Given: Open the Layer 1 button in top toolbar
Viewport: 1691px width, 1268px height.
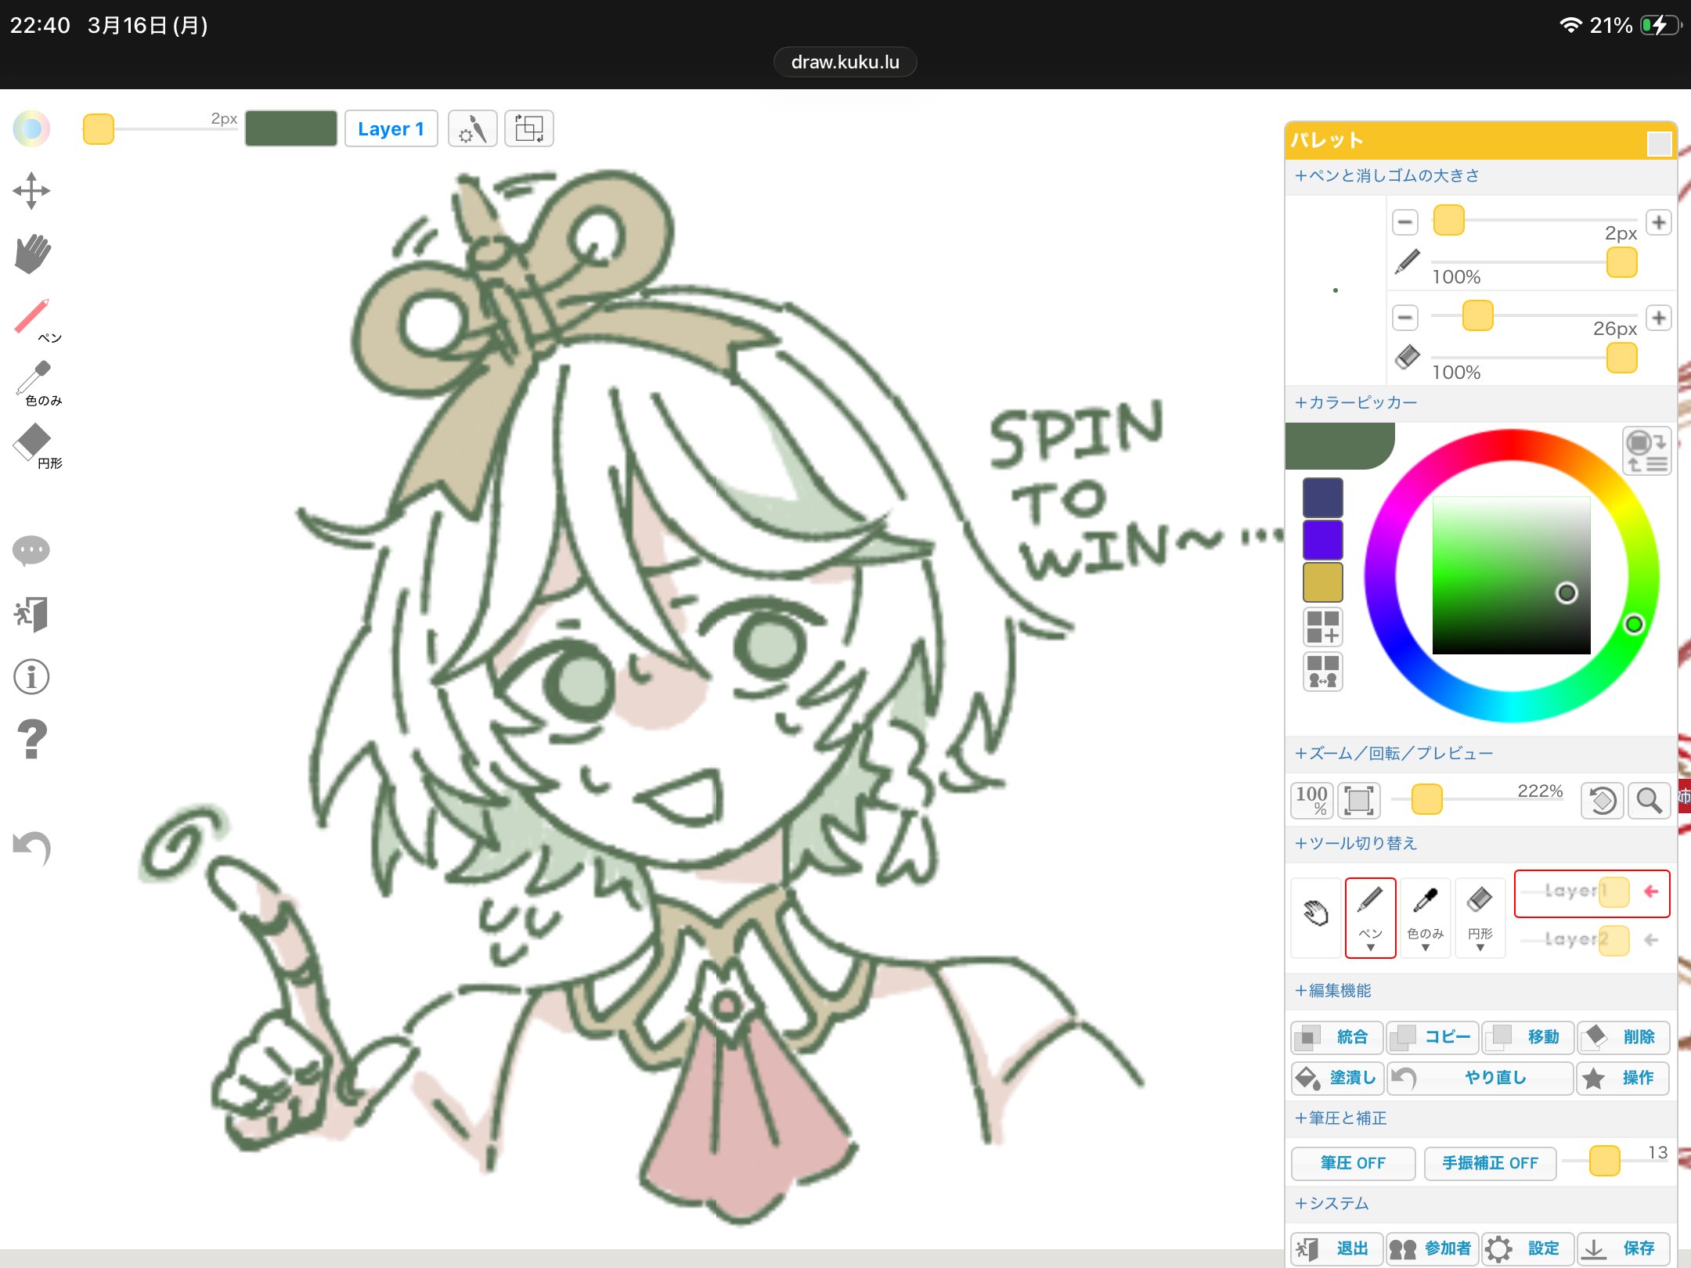Looking at the screenshot, I should [391, 129].
